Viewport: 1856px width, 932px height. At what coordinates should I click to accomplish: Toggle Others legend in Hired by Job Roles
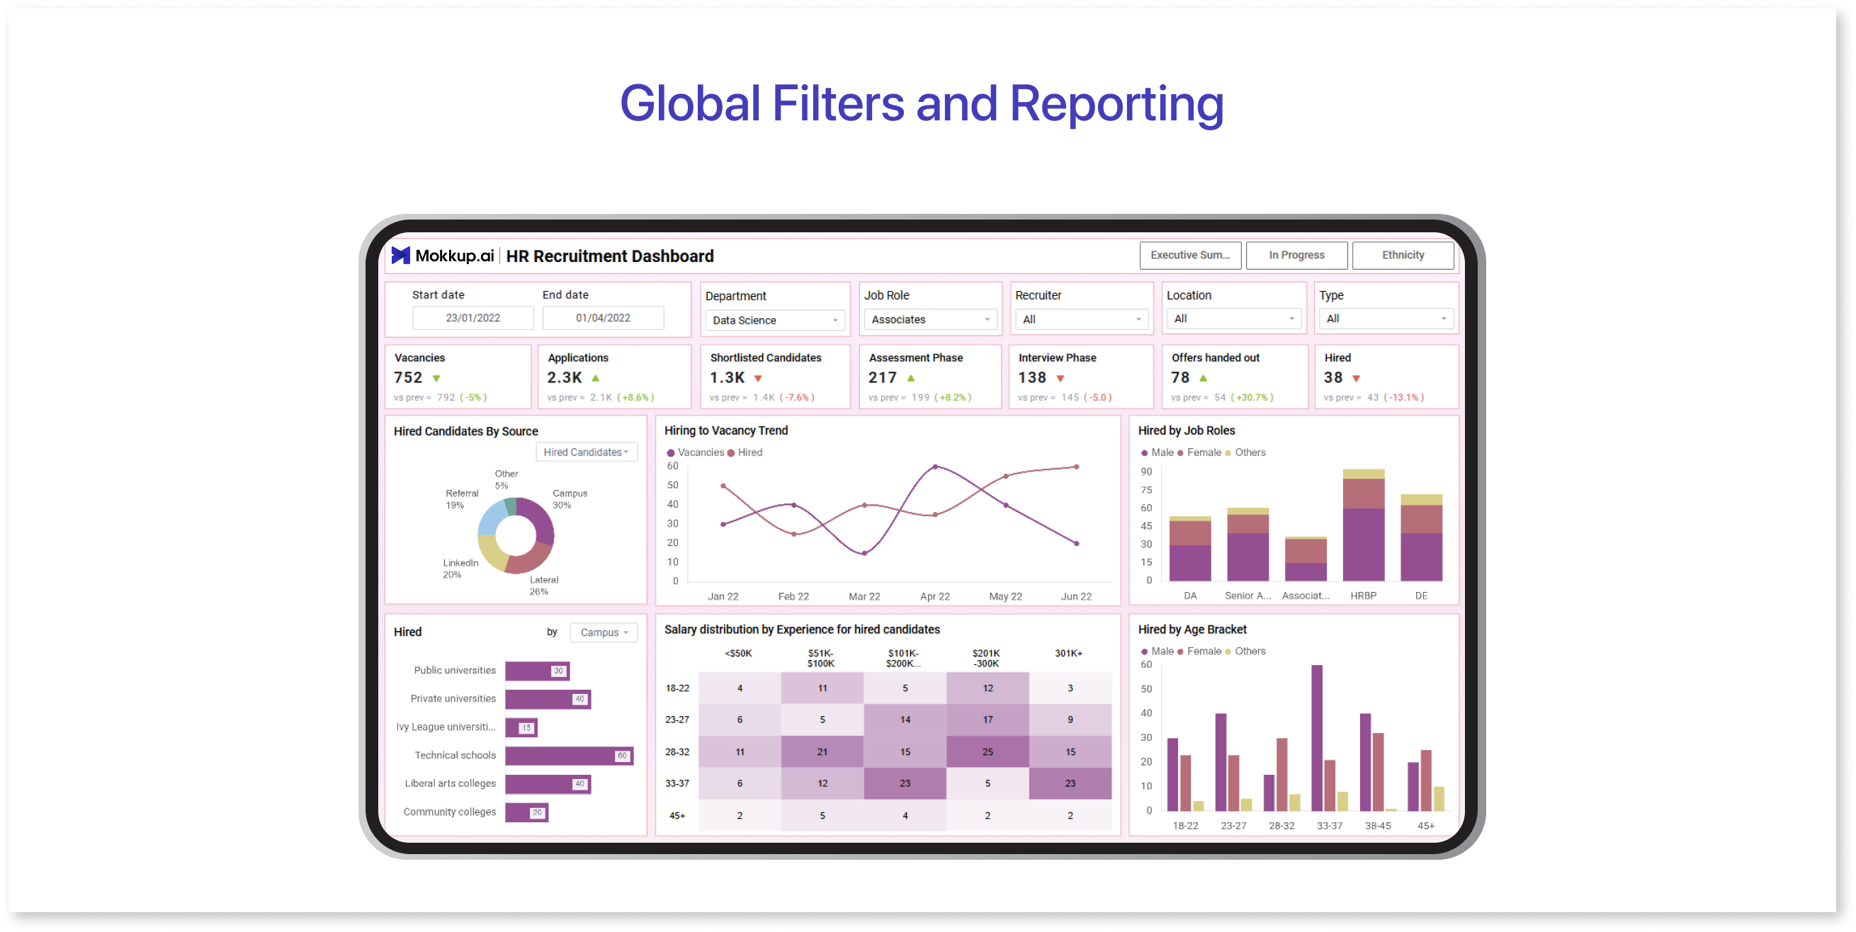pyautogui.click(x=1245, y=453)
